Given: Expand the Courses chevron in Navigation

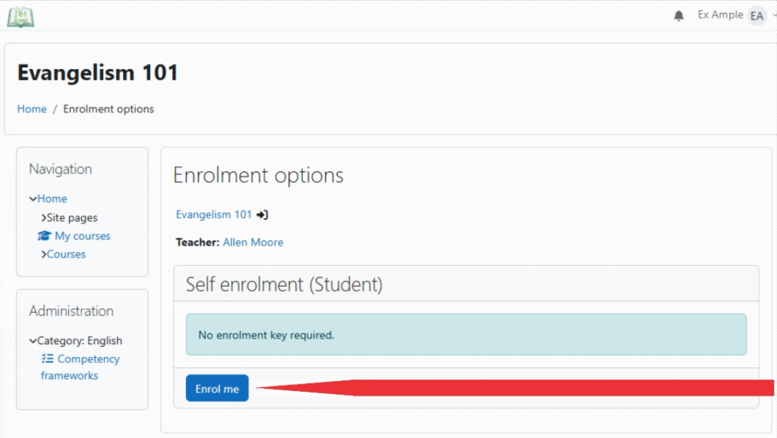Looking at the screenshot, I should click(x=44, y=255).
